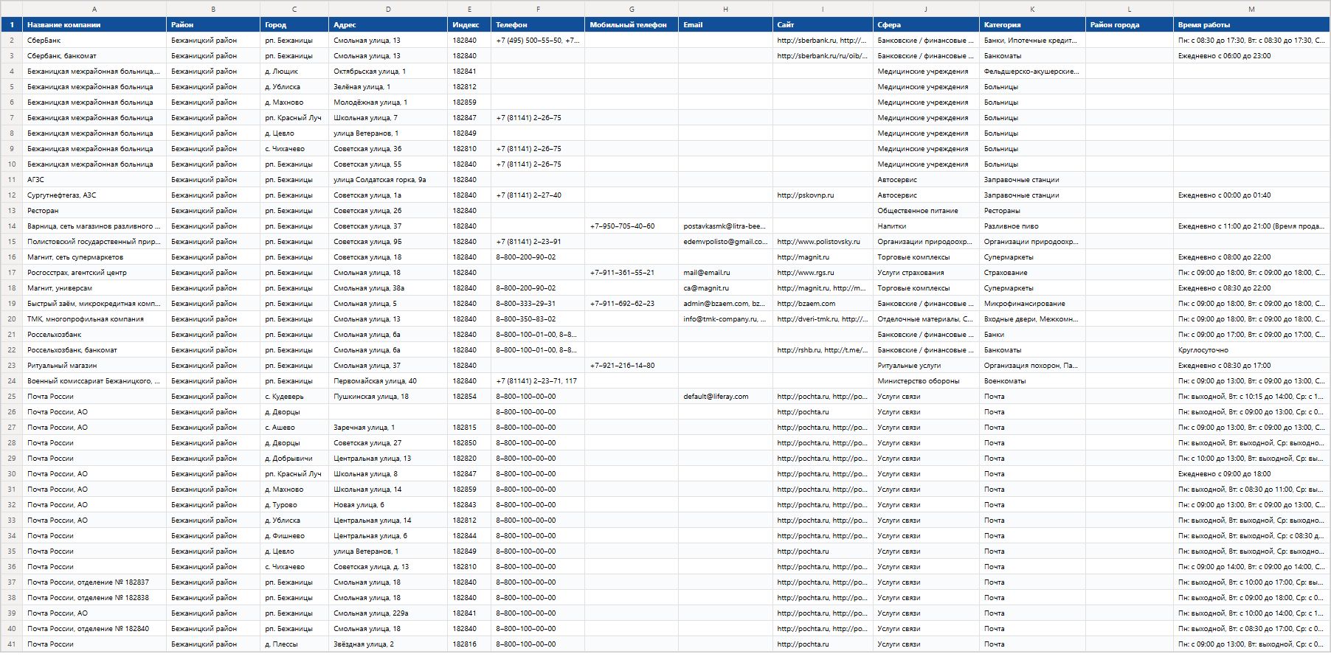The image size is (1331, 665).
Task: Select category cell "Разливное пиво"
Action: coord(1032,226)
